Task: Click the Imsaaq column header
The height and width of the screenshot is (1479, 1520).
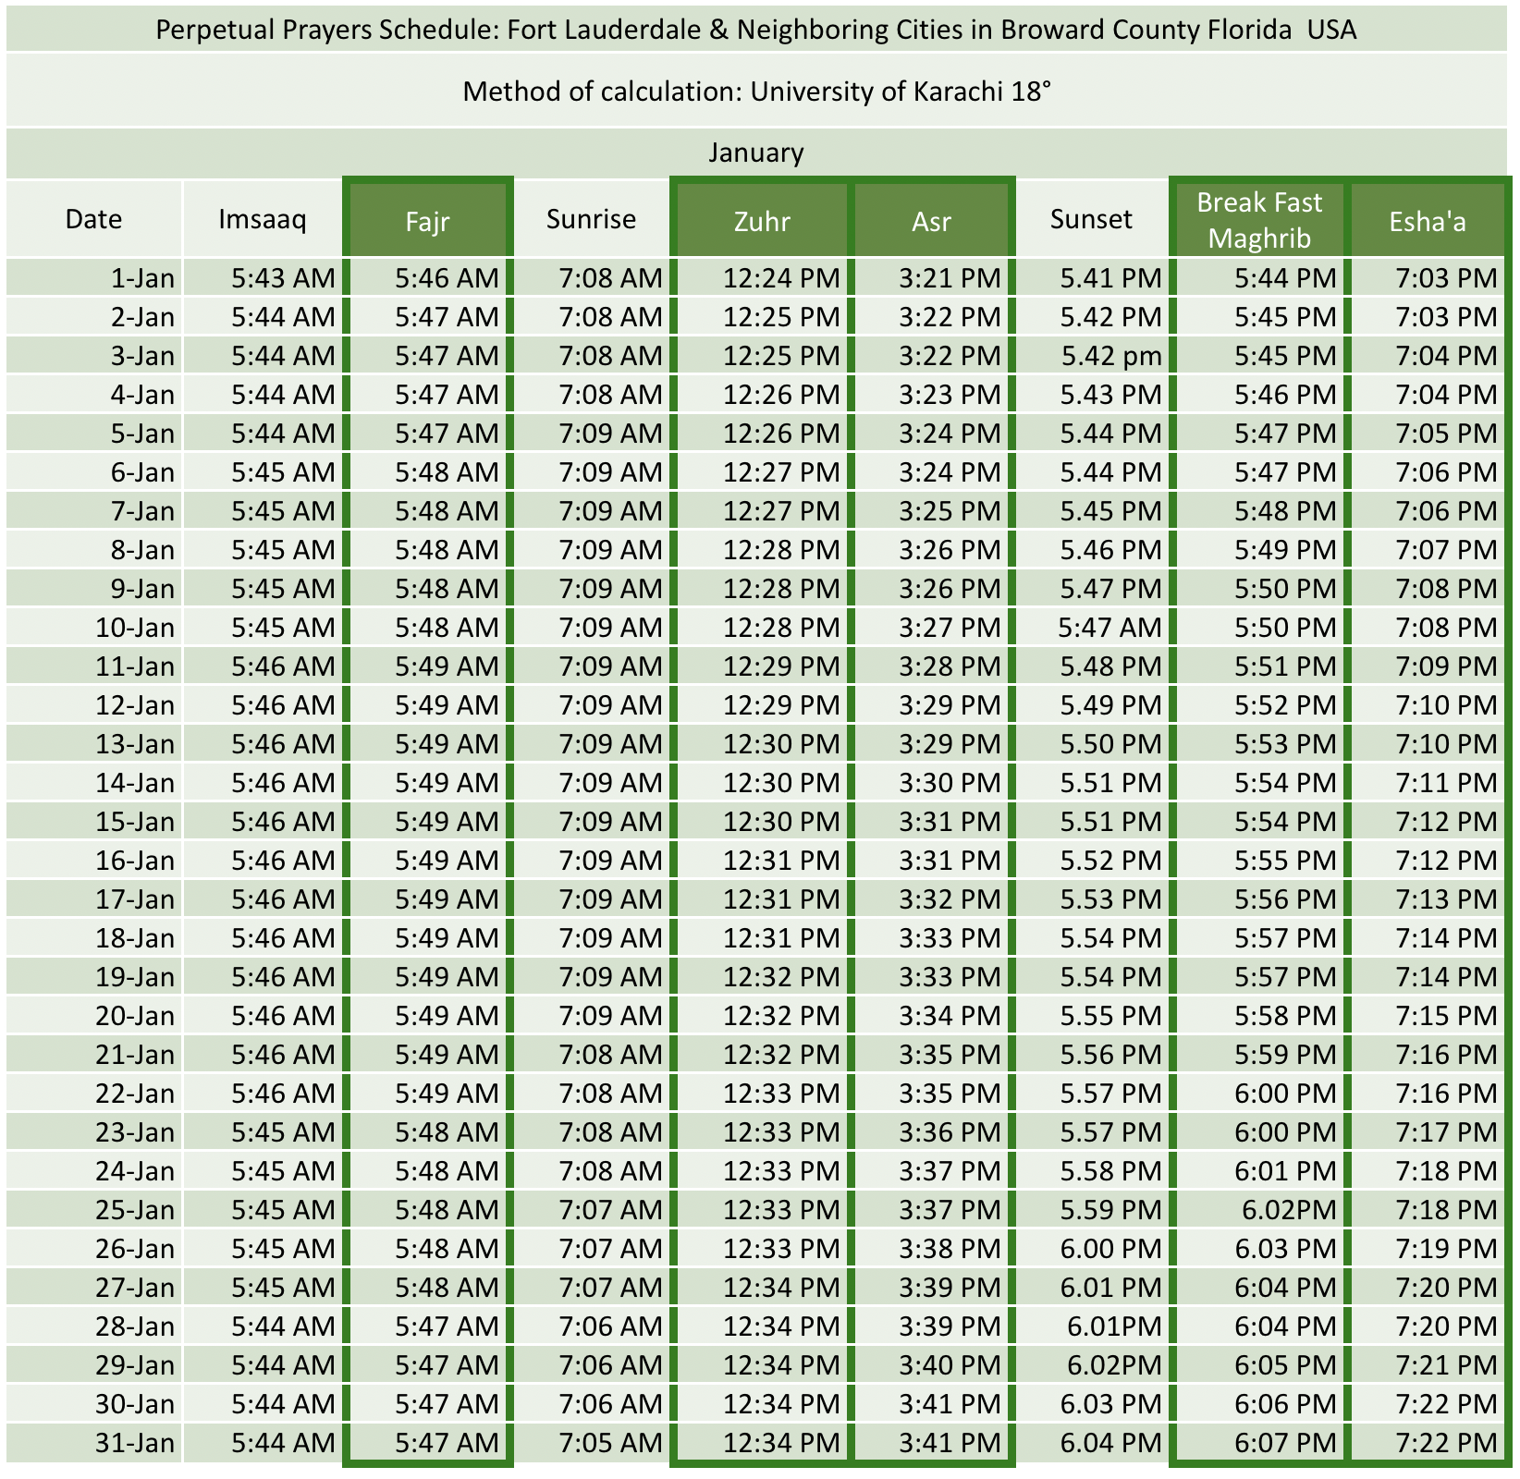Action: (x=264, y=219)
